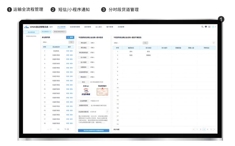This screenshot has height=146, width=235.
Task: Click search button in vehicle info panel
Action: pos(146,43)
